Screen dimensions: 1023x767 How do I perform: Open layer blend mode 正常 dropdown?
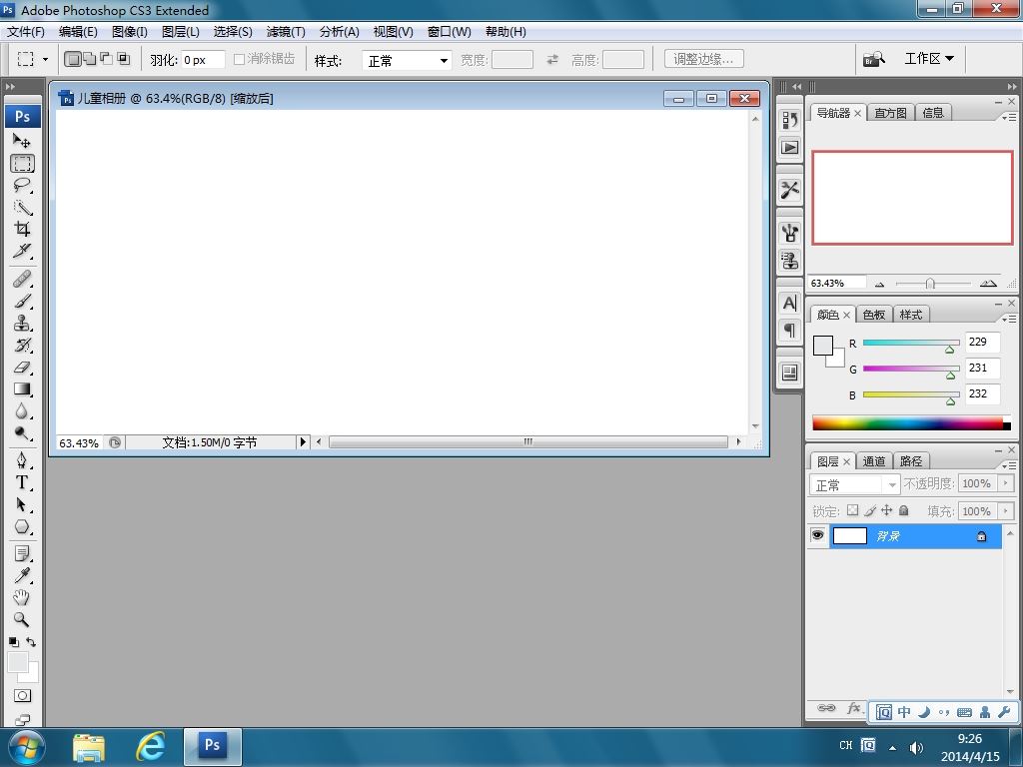[x=855, y=484]
